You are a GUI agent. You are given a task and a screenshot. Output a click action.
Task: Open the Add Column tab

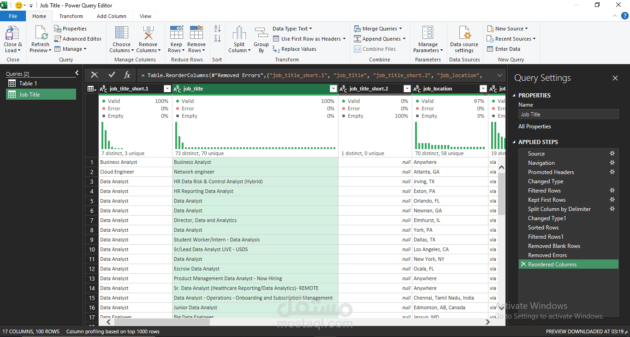pos(111,16)
